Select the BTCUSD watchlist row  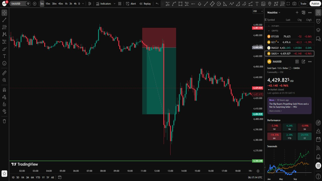click(289, 36)
